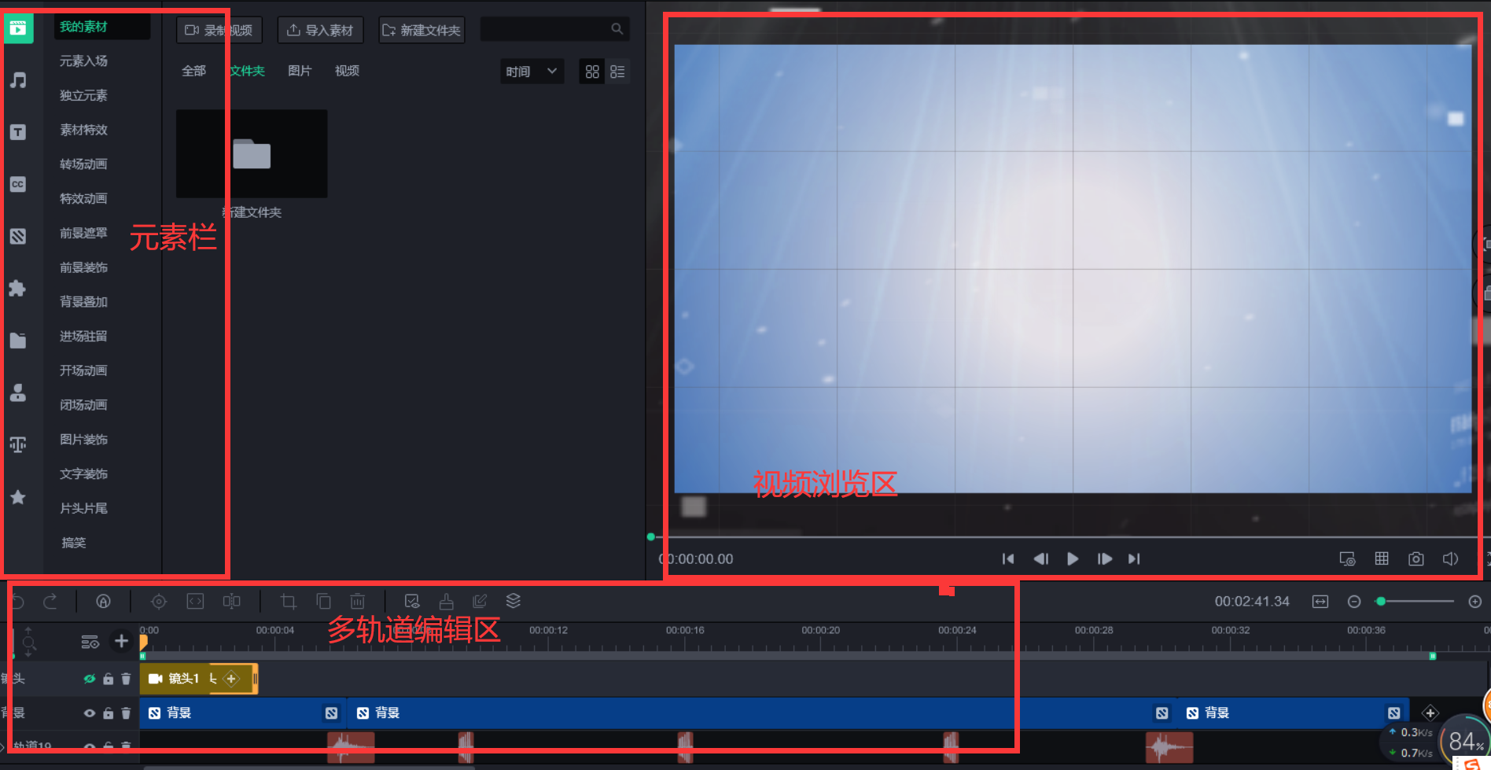Image resolution: width=1491 pixels, height=770 pixels.
Task: Zoom out timeline with minus button
Action: [x=1354, y=602]
